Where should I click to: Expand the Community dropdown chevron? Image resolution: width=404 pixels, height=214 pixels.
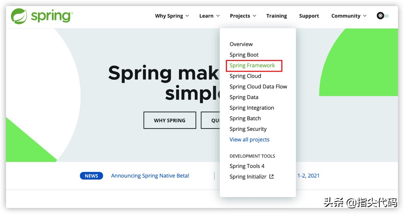(365, 16)
